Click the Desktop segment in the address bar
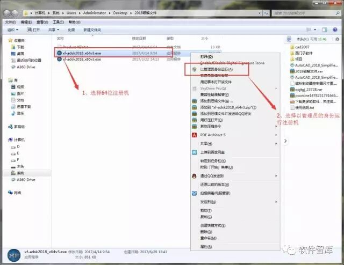The height and width of the screenshot is (265, 344). [120, 13]
